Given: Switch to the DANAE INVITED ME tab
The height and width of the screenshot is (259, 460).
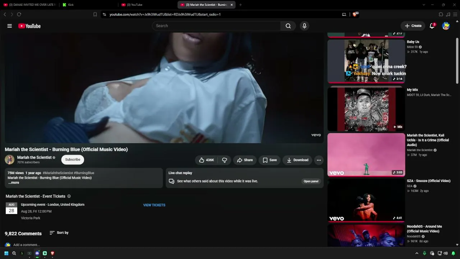Looking at the screenshot, I should (29, 5).
